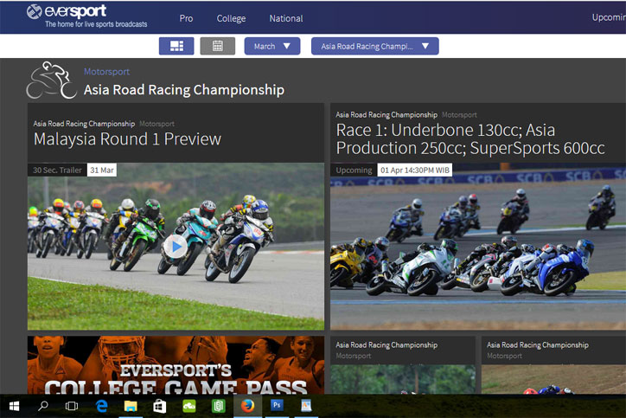Click the 30 Sec. Trailer label
Viewport: 626px width, 418px height.
57,170
